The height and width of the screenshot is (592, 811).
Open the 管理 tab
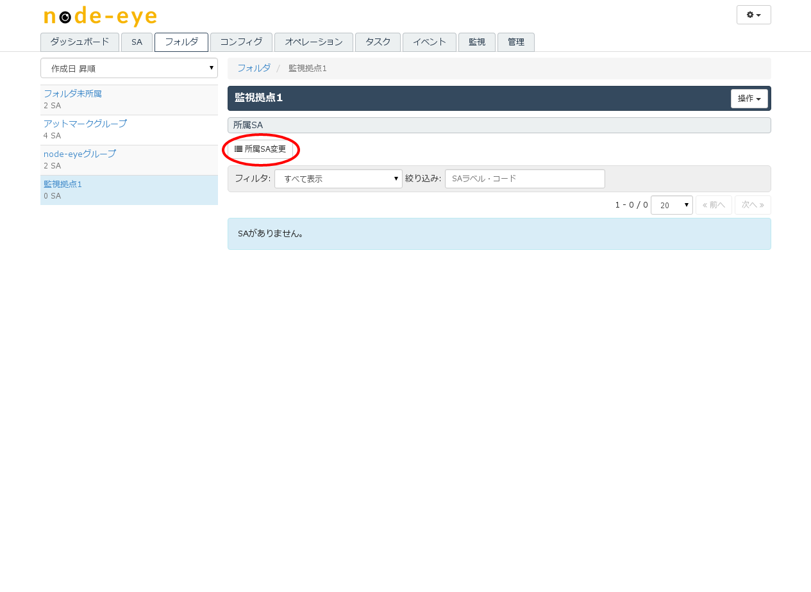pyautogui.click(x=516, y=42)
